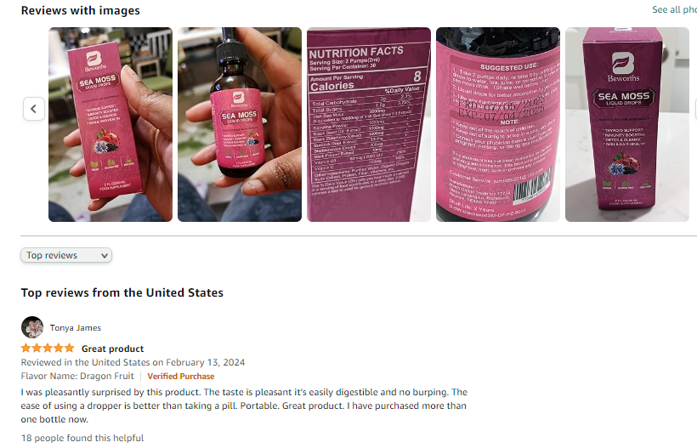The width and height of the screenshot is (697, 448).
Task: Open the See all photos link
Action: point(674,10)
